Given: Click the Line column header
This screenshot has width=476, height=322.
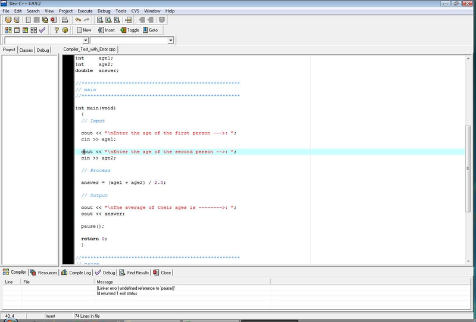Looking at the screenshot, I should (12, 282).
